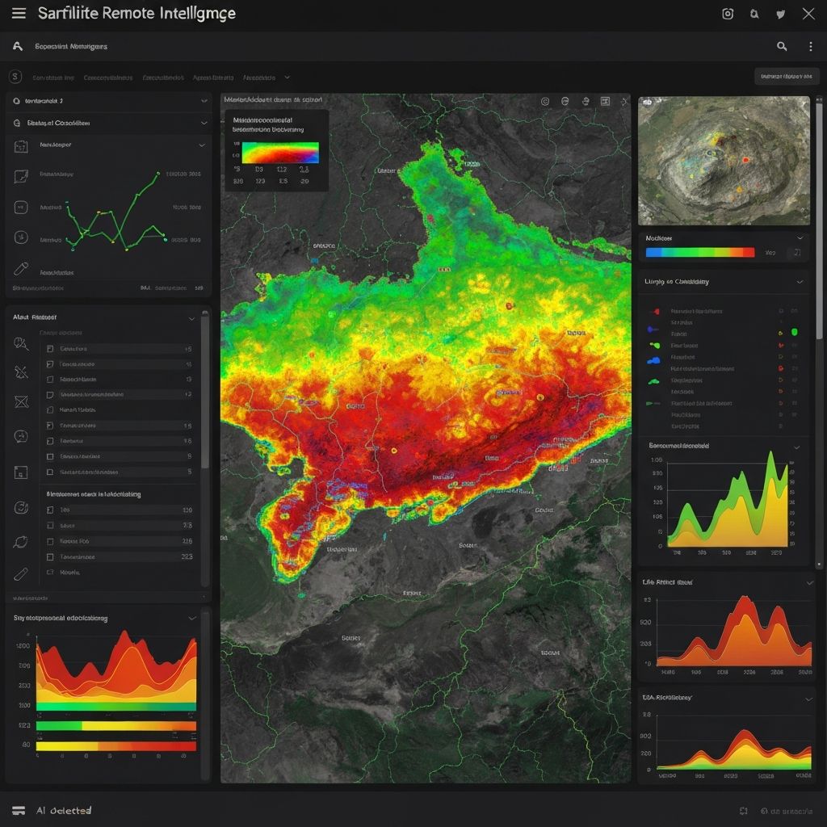Click the first circular icon in the map toolbar

544,102
